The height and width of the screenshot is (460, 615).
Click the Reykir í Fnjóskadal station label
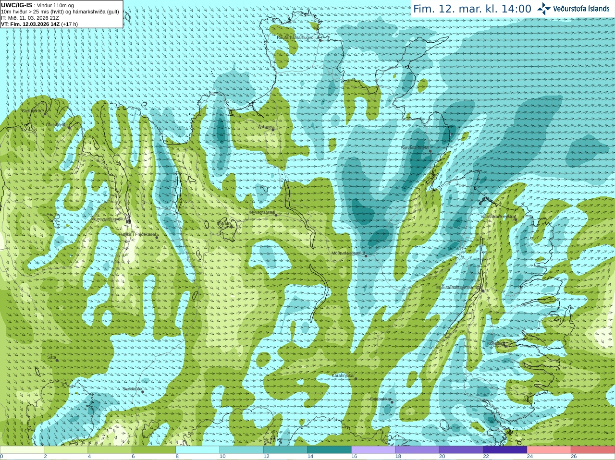tap(137, 234)
